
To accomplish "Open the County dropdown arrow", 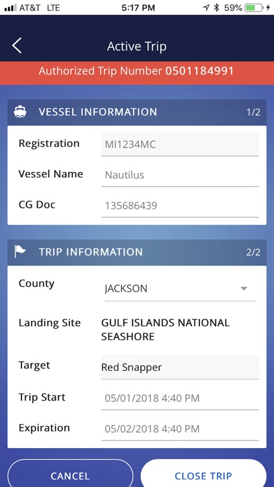I will point(244,288).
